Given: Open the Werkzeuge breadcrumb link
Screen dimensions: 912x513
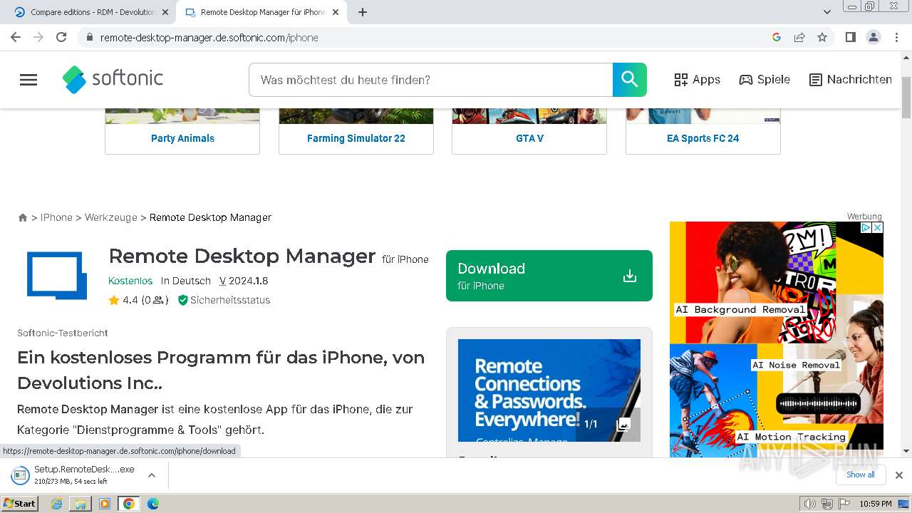Looking at the screenshot, I should [x=111, y=217].
